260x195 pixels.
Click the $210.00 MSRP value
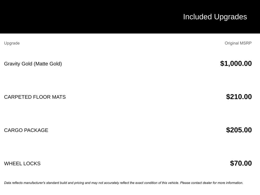[x=239, y=97]
